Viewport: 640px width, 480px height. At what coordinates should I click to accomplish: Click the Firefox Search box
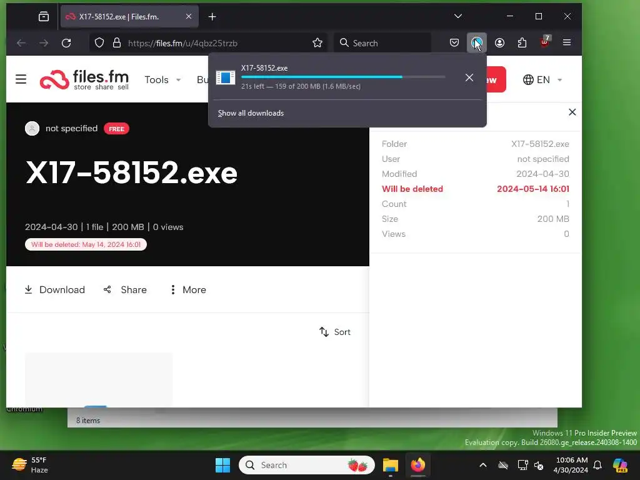[x=383, y=43]
